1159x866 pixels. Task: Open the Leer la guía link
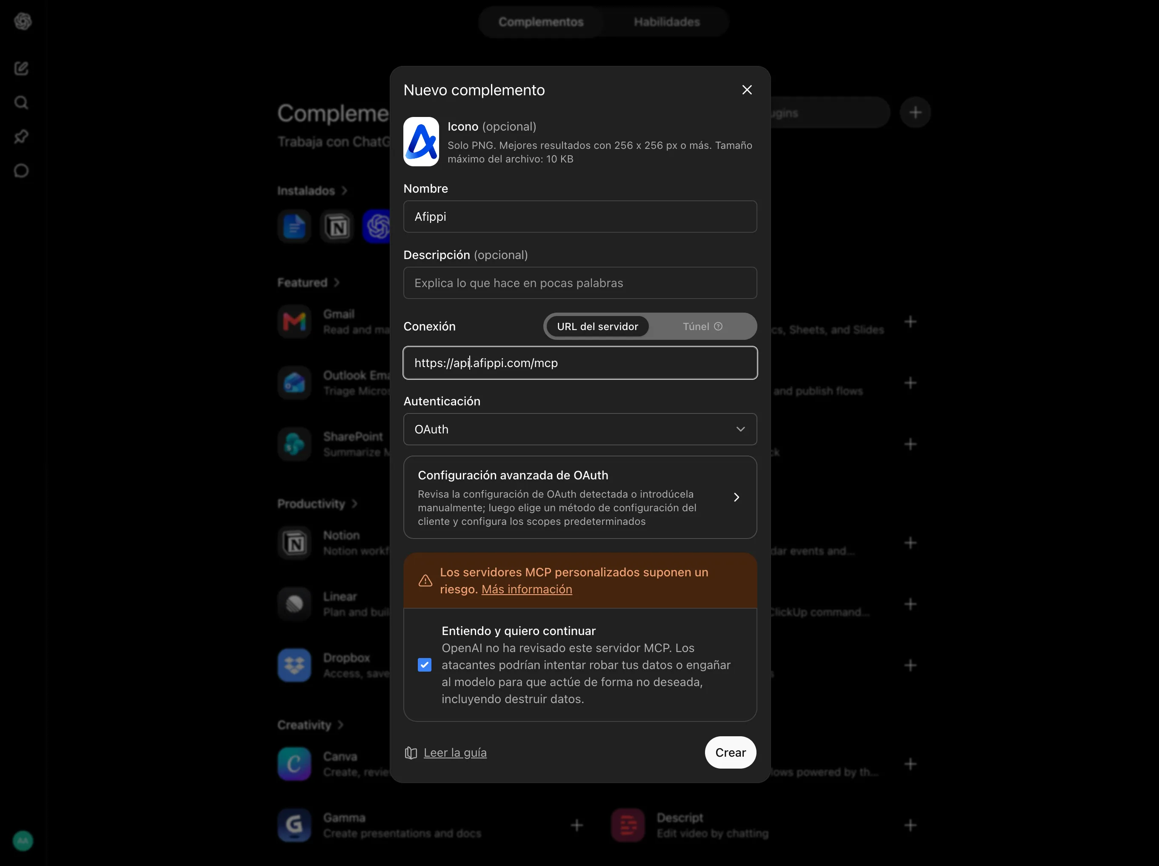pos(455,753)
